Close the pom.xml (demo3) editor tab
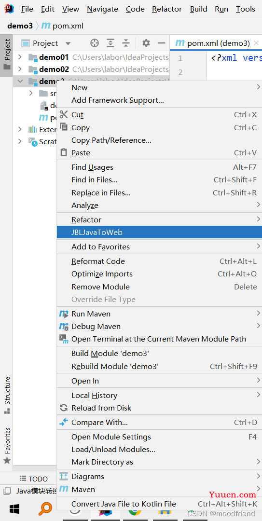Viewport: 262px width, 521px height. [256, 43]
